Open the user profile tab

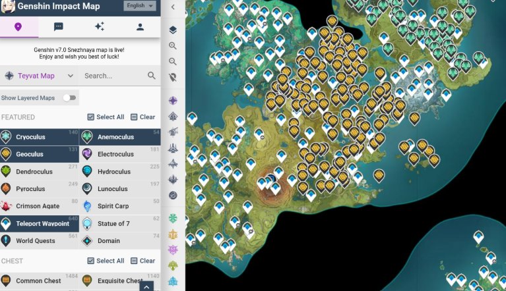pos(140,27)
